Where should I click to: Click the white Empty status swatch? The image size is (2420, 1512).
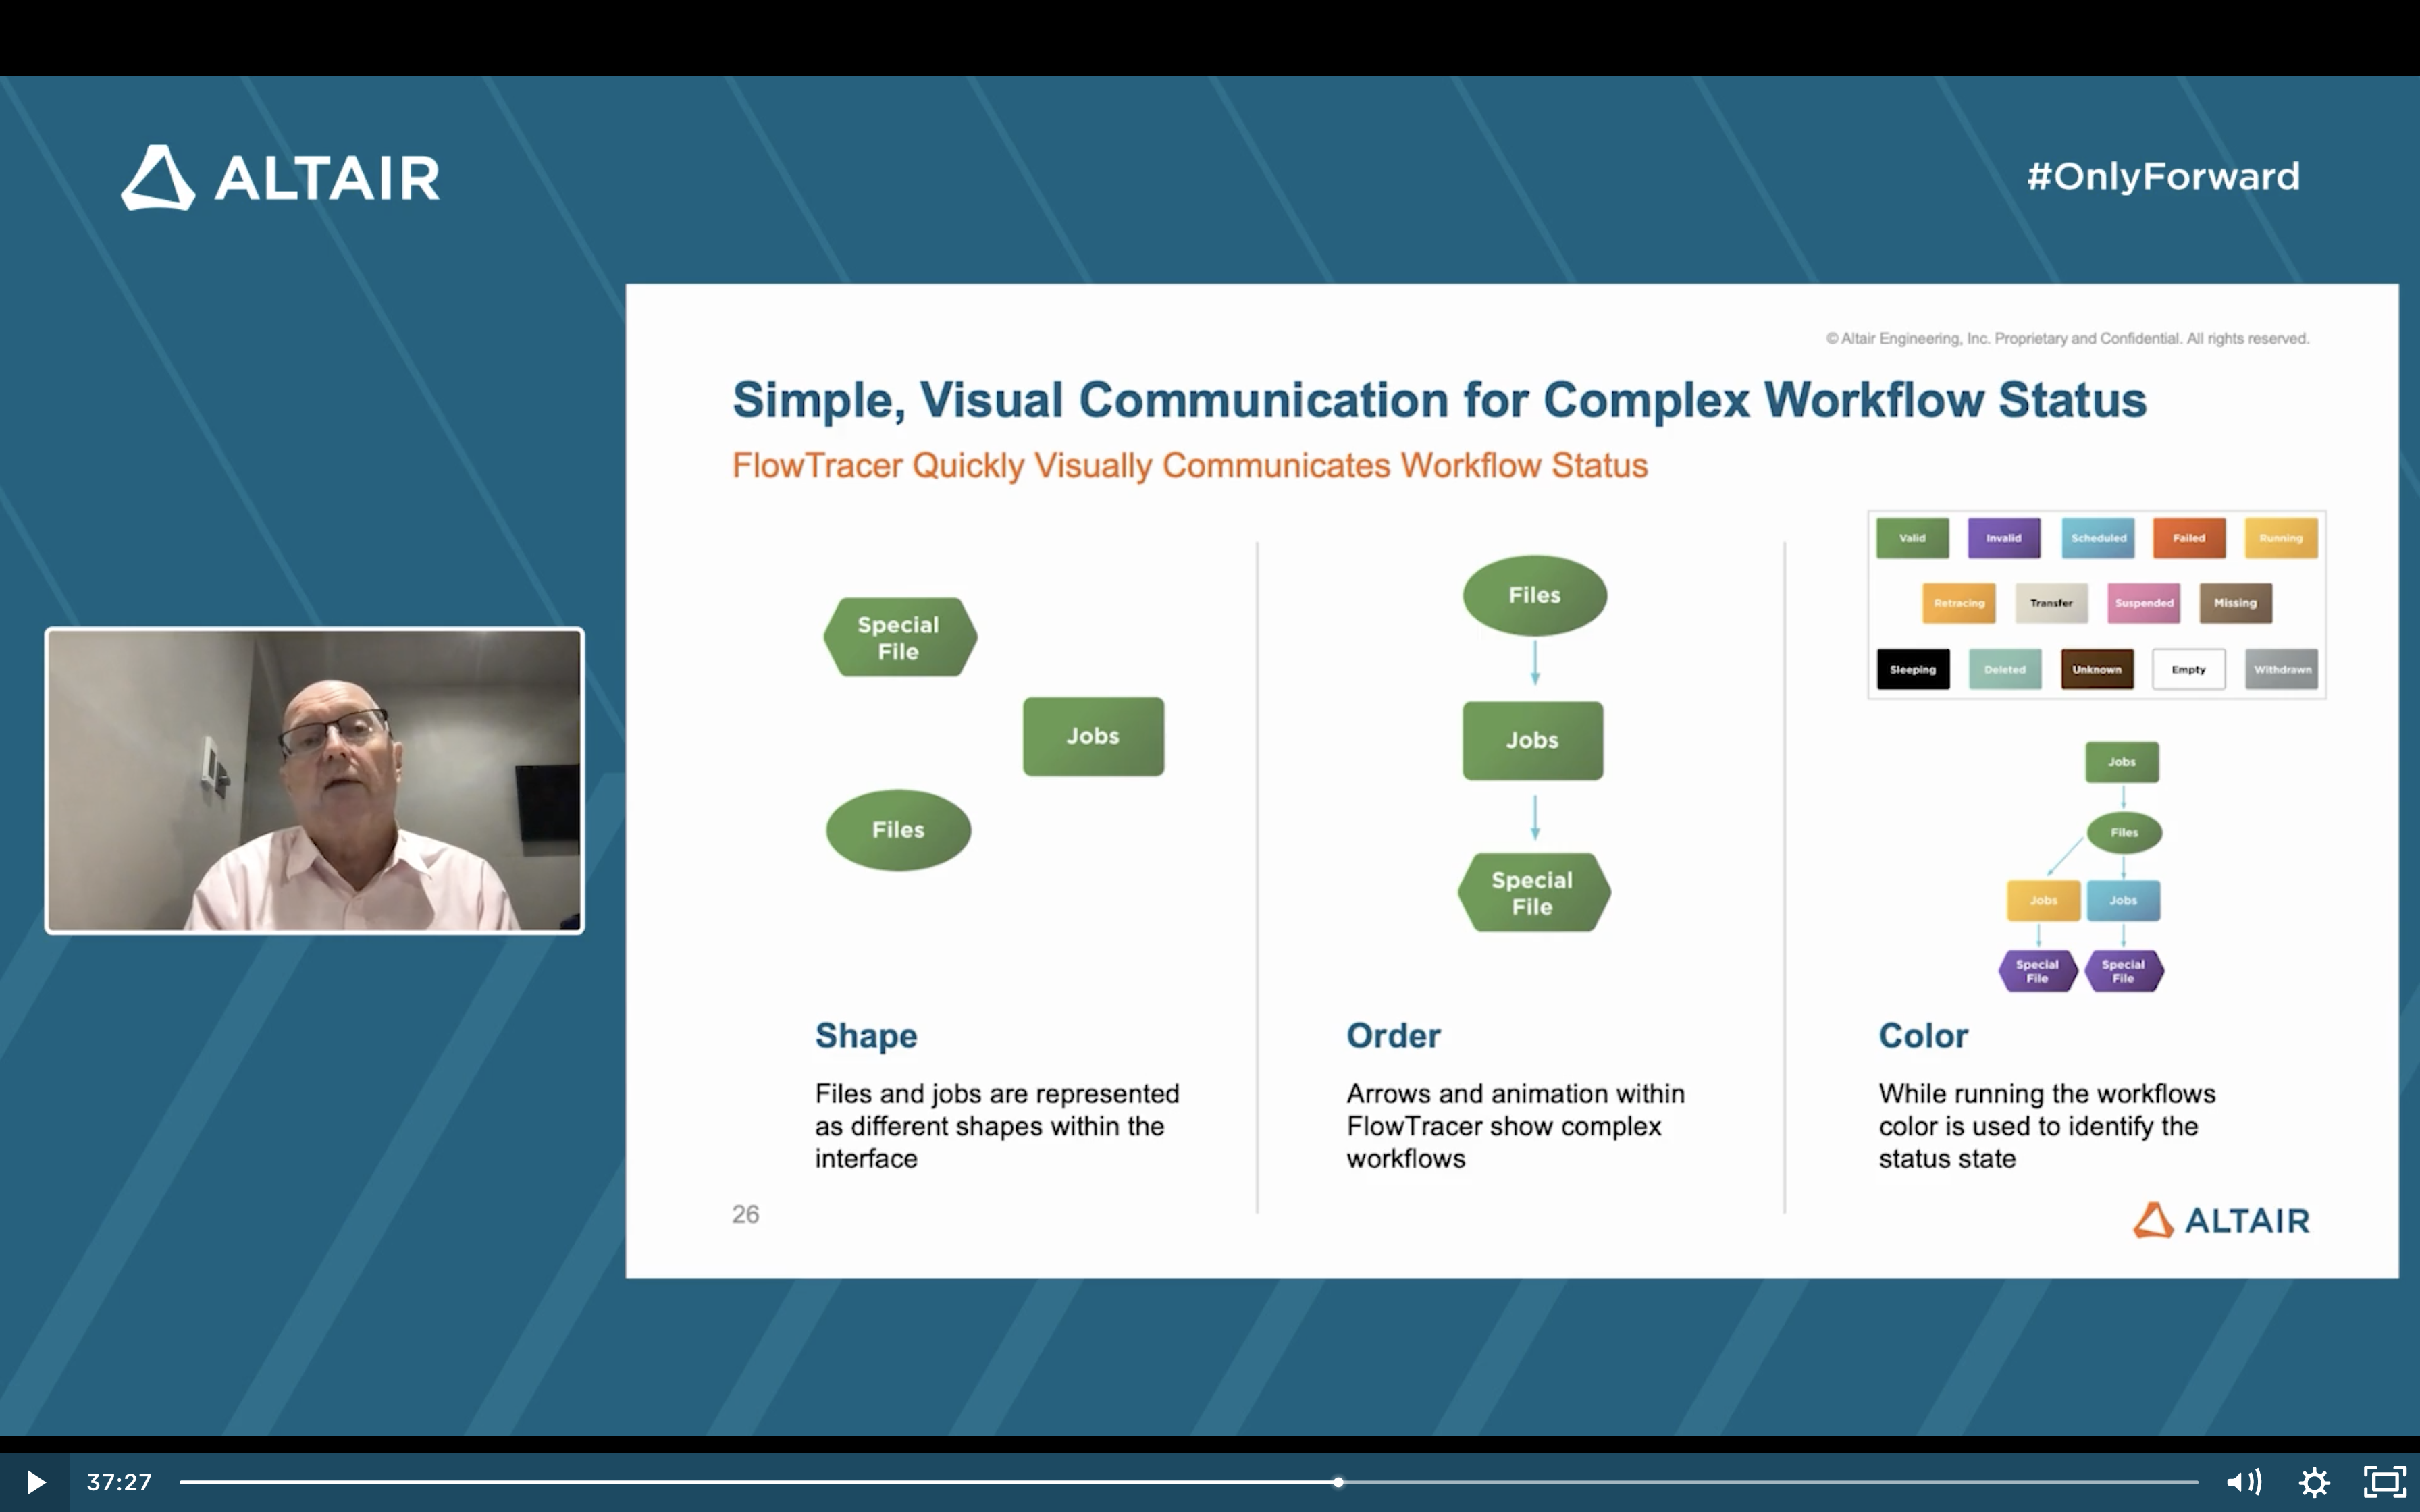pos(2189,669)
